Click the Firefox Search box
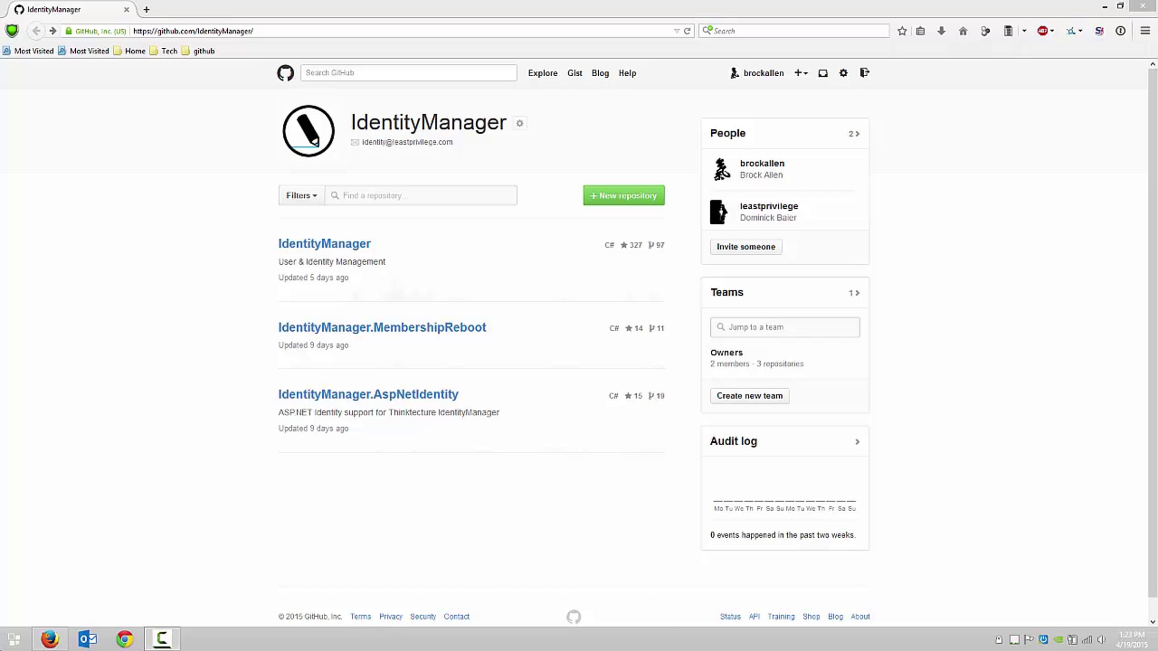Screen dimensions: 1158x651 click(794, 31)
